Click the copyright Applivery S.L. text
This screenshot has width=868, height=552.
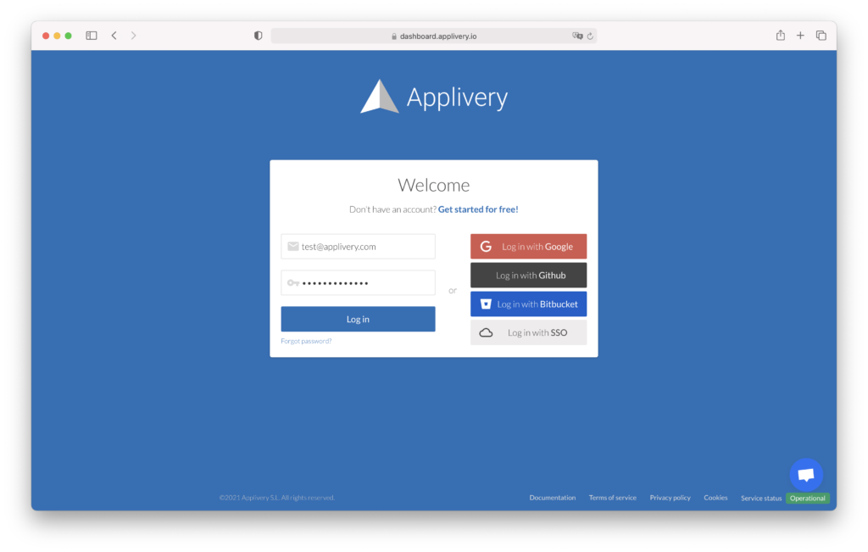pyautogui.click(x=277, y=498)
